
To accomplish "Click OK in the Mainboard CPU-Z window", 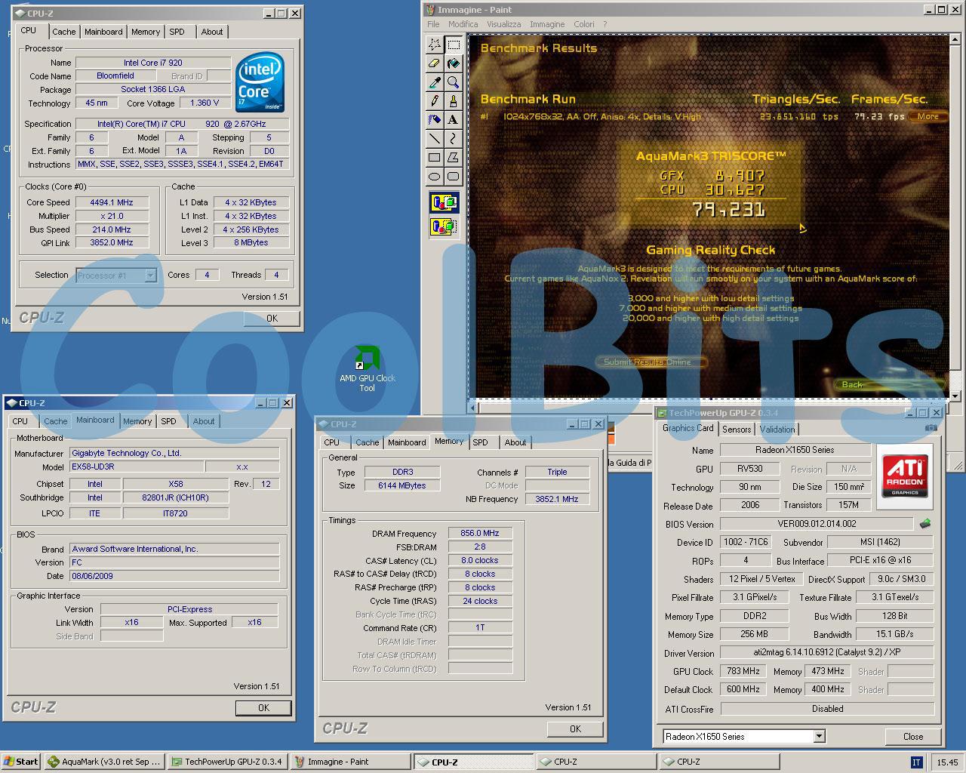I will point(263,708).
